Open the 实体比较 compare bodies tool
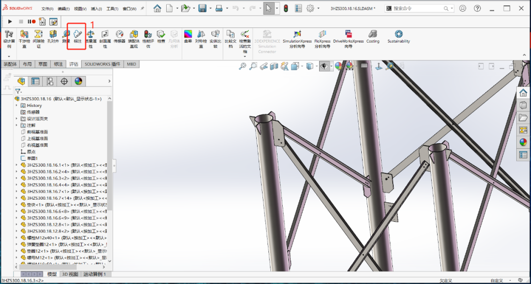This screenshot has width=531, height=284. tap(215, 39)
